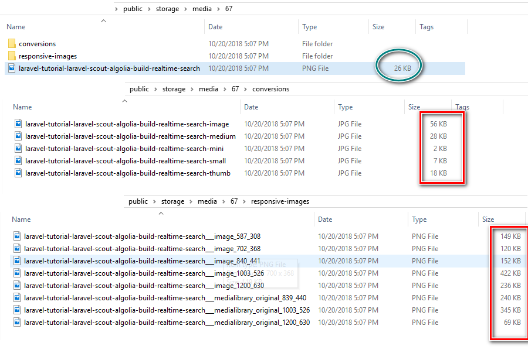Viewport: 528px width, 360px height.
Task: Open the conversions folder icon
Action: pyautogui.click(x=12, y=44)
